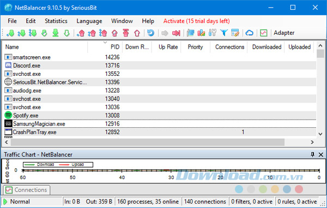Select the Spotify.exe process row

click(160, 115)
